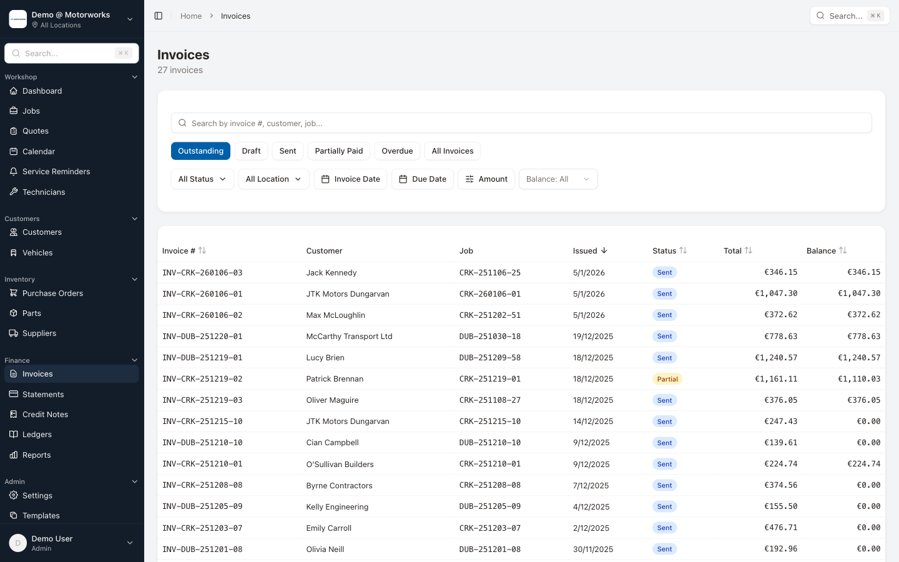This screenshot has height=562, width=899.
Task: Click the Credit Notes icon
Action: coord(13,414)
